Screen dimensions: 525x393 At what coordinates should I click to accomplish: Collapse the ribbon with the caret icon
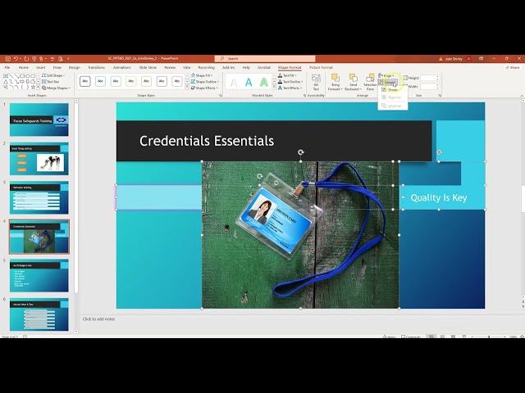pyautogui.click(x=522, y=96)
